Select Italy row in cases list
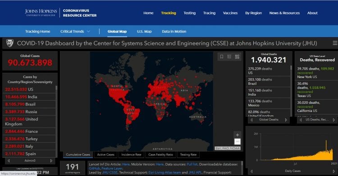The width and height of the screenshot is (338, 176). coord(29,146)
